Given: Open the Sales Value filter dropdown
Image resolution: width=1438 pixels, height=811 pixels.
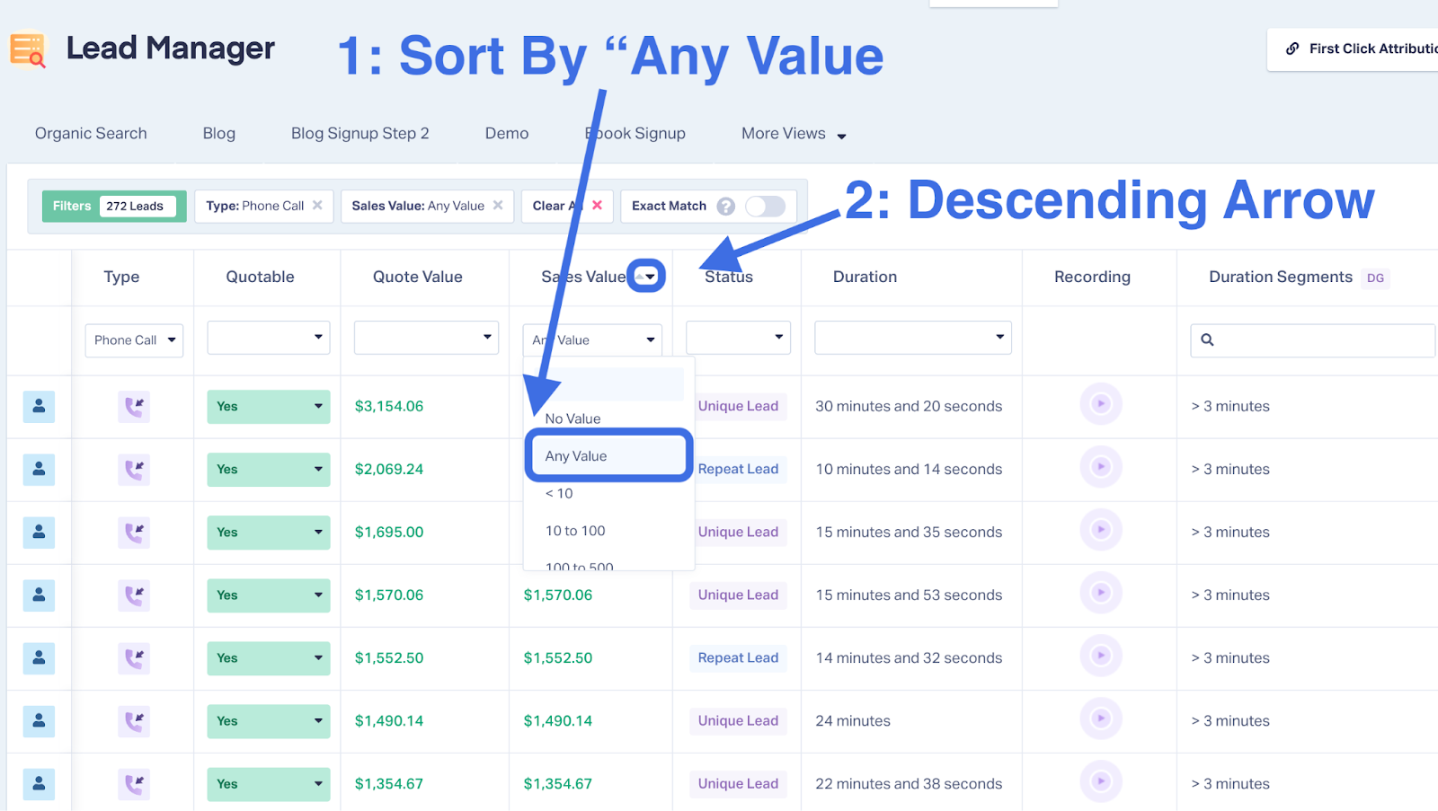Looking at the screenshot, I should (x=592, y=340).
